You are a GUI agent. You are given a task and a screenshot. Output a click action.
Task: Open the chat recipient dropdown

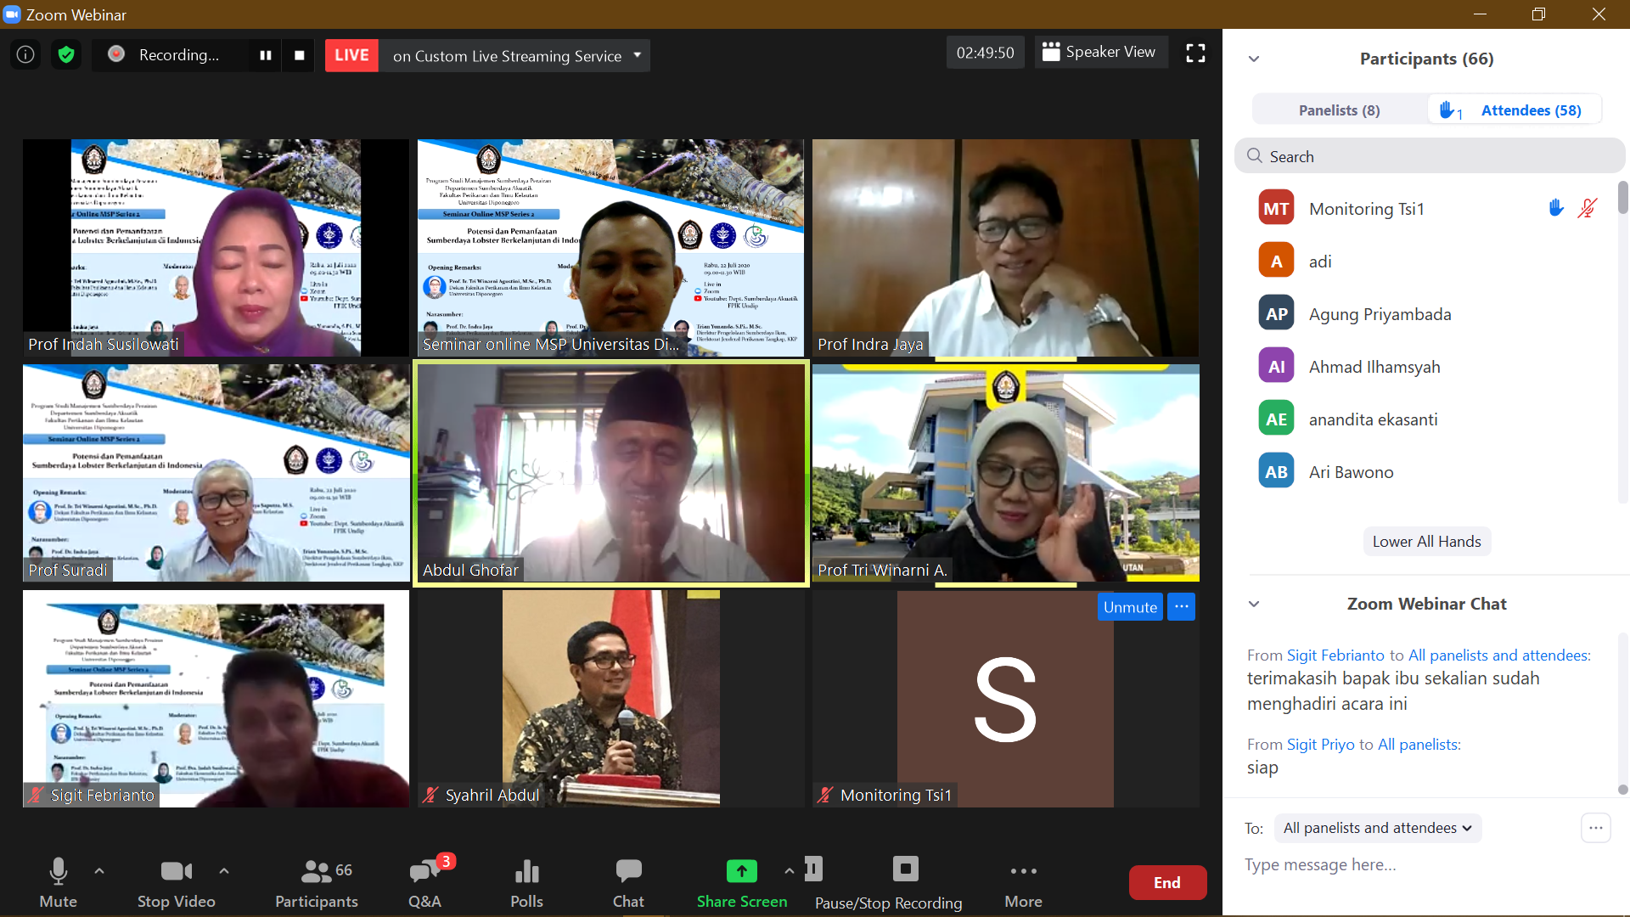[1377, 828]
